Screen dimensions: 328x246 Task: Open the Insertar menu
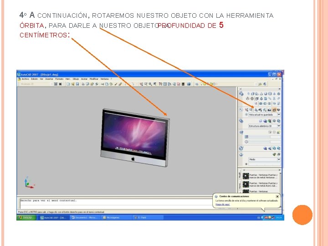tap(49, 79)
